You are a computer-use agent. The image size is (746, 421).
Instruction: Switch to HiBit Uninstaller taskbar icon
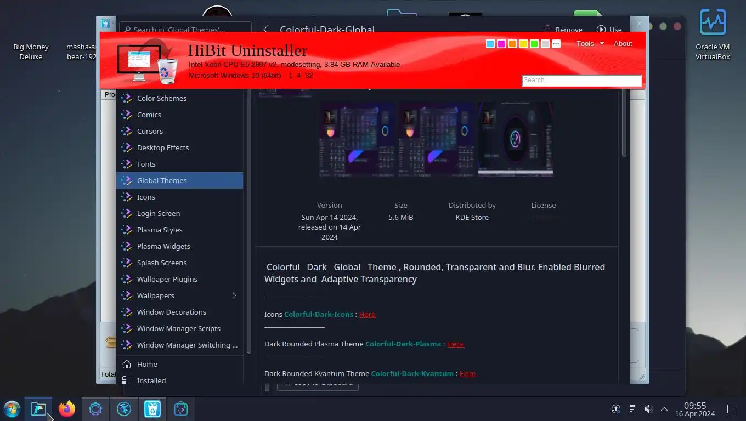pyautogui.click(x=152, y=409)
